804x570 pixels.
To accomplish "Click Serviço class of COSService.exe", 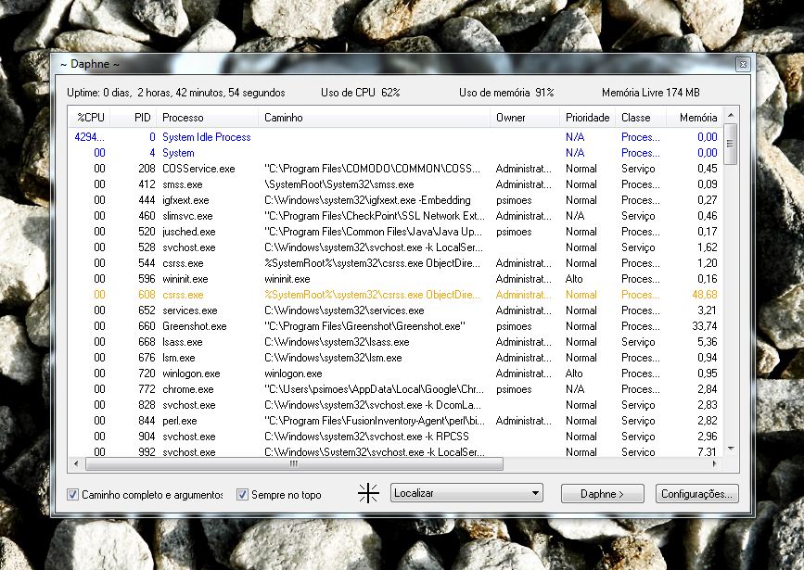I will click(x=638, y=169).
